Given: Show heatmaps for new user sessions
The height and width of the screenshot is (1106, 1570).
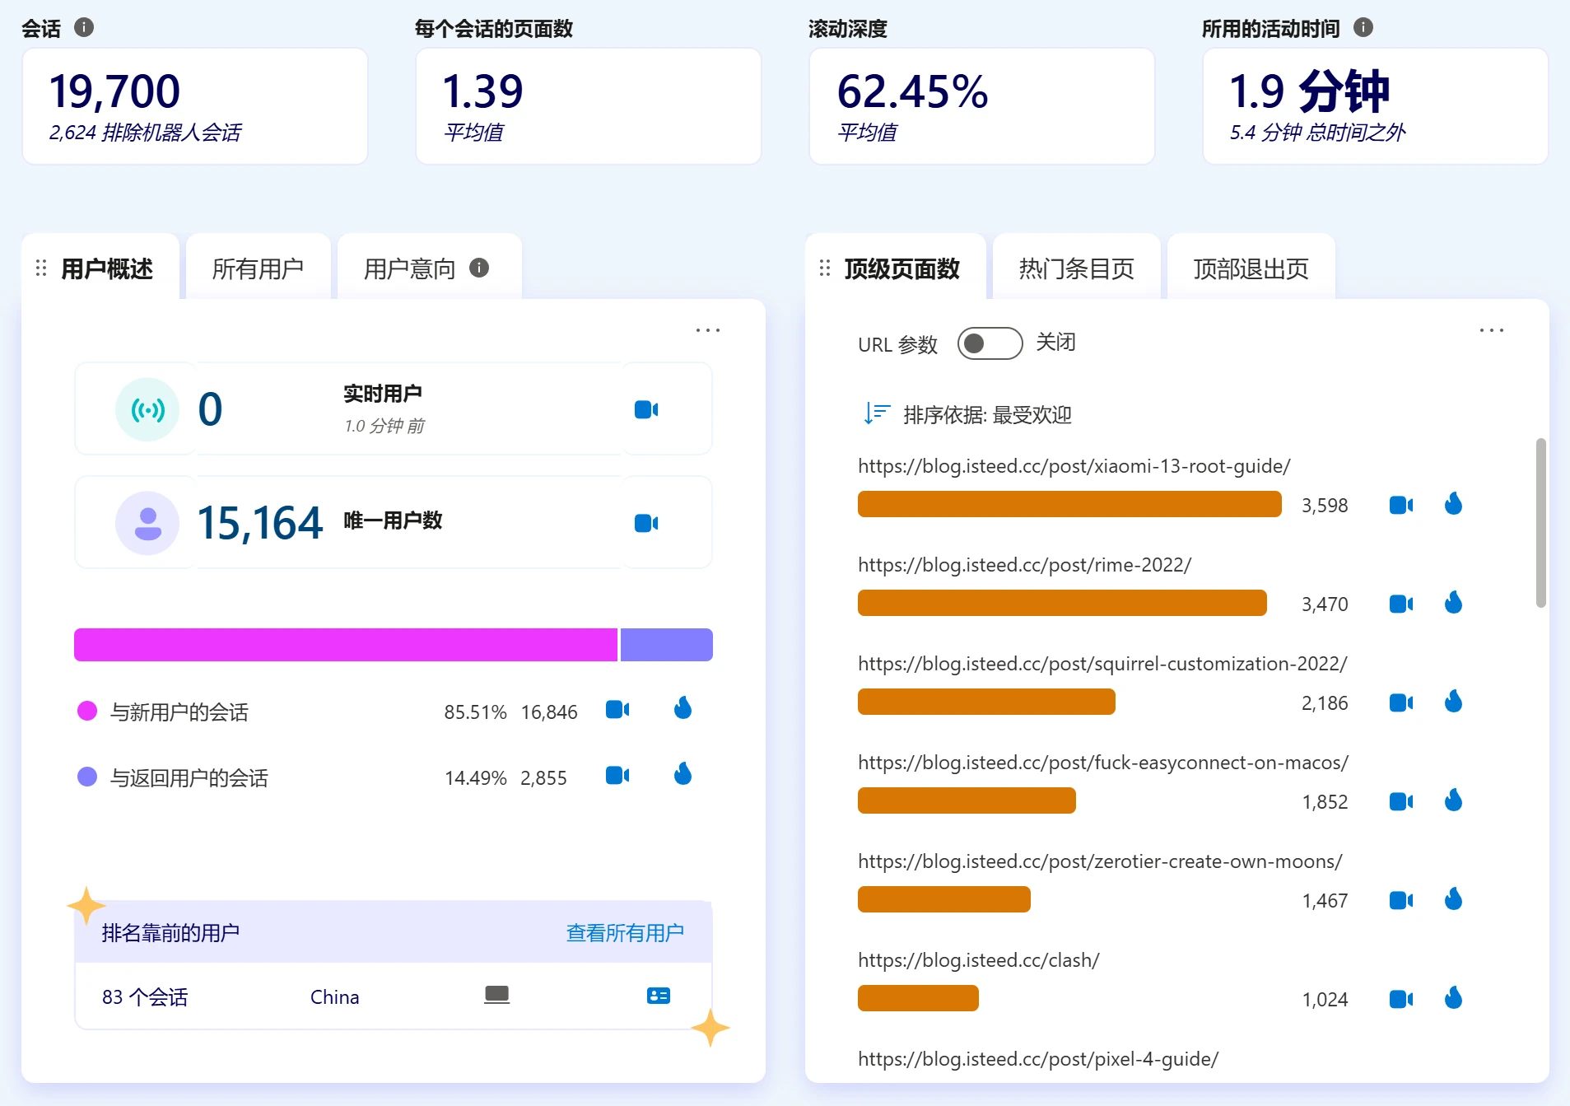Looking at the screenshot, I should pyautogui.click(x=683, y=708).
